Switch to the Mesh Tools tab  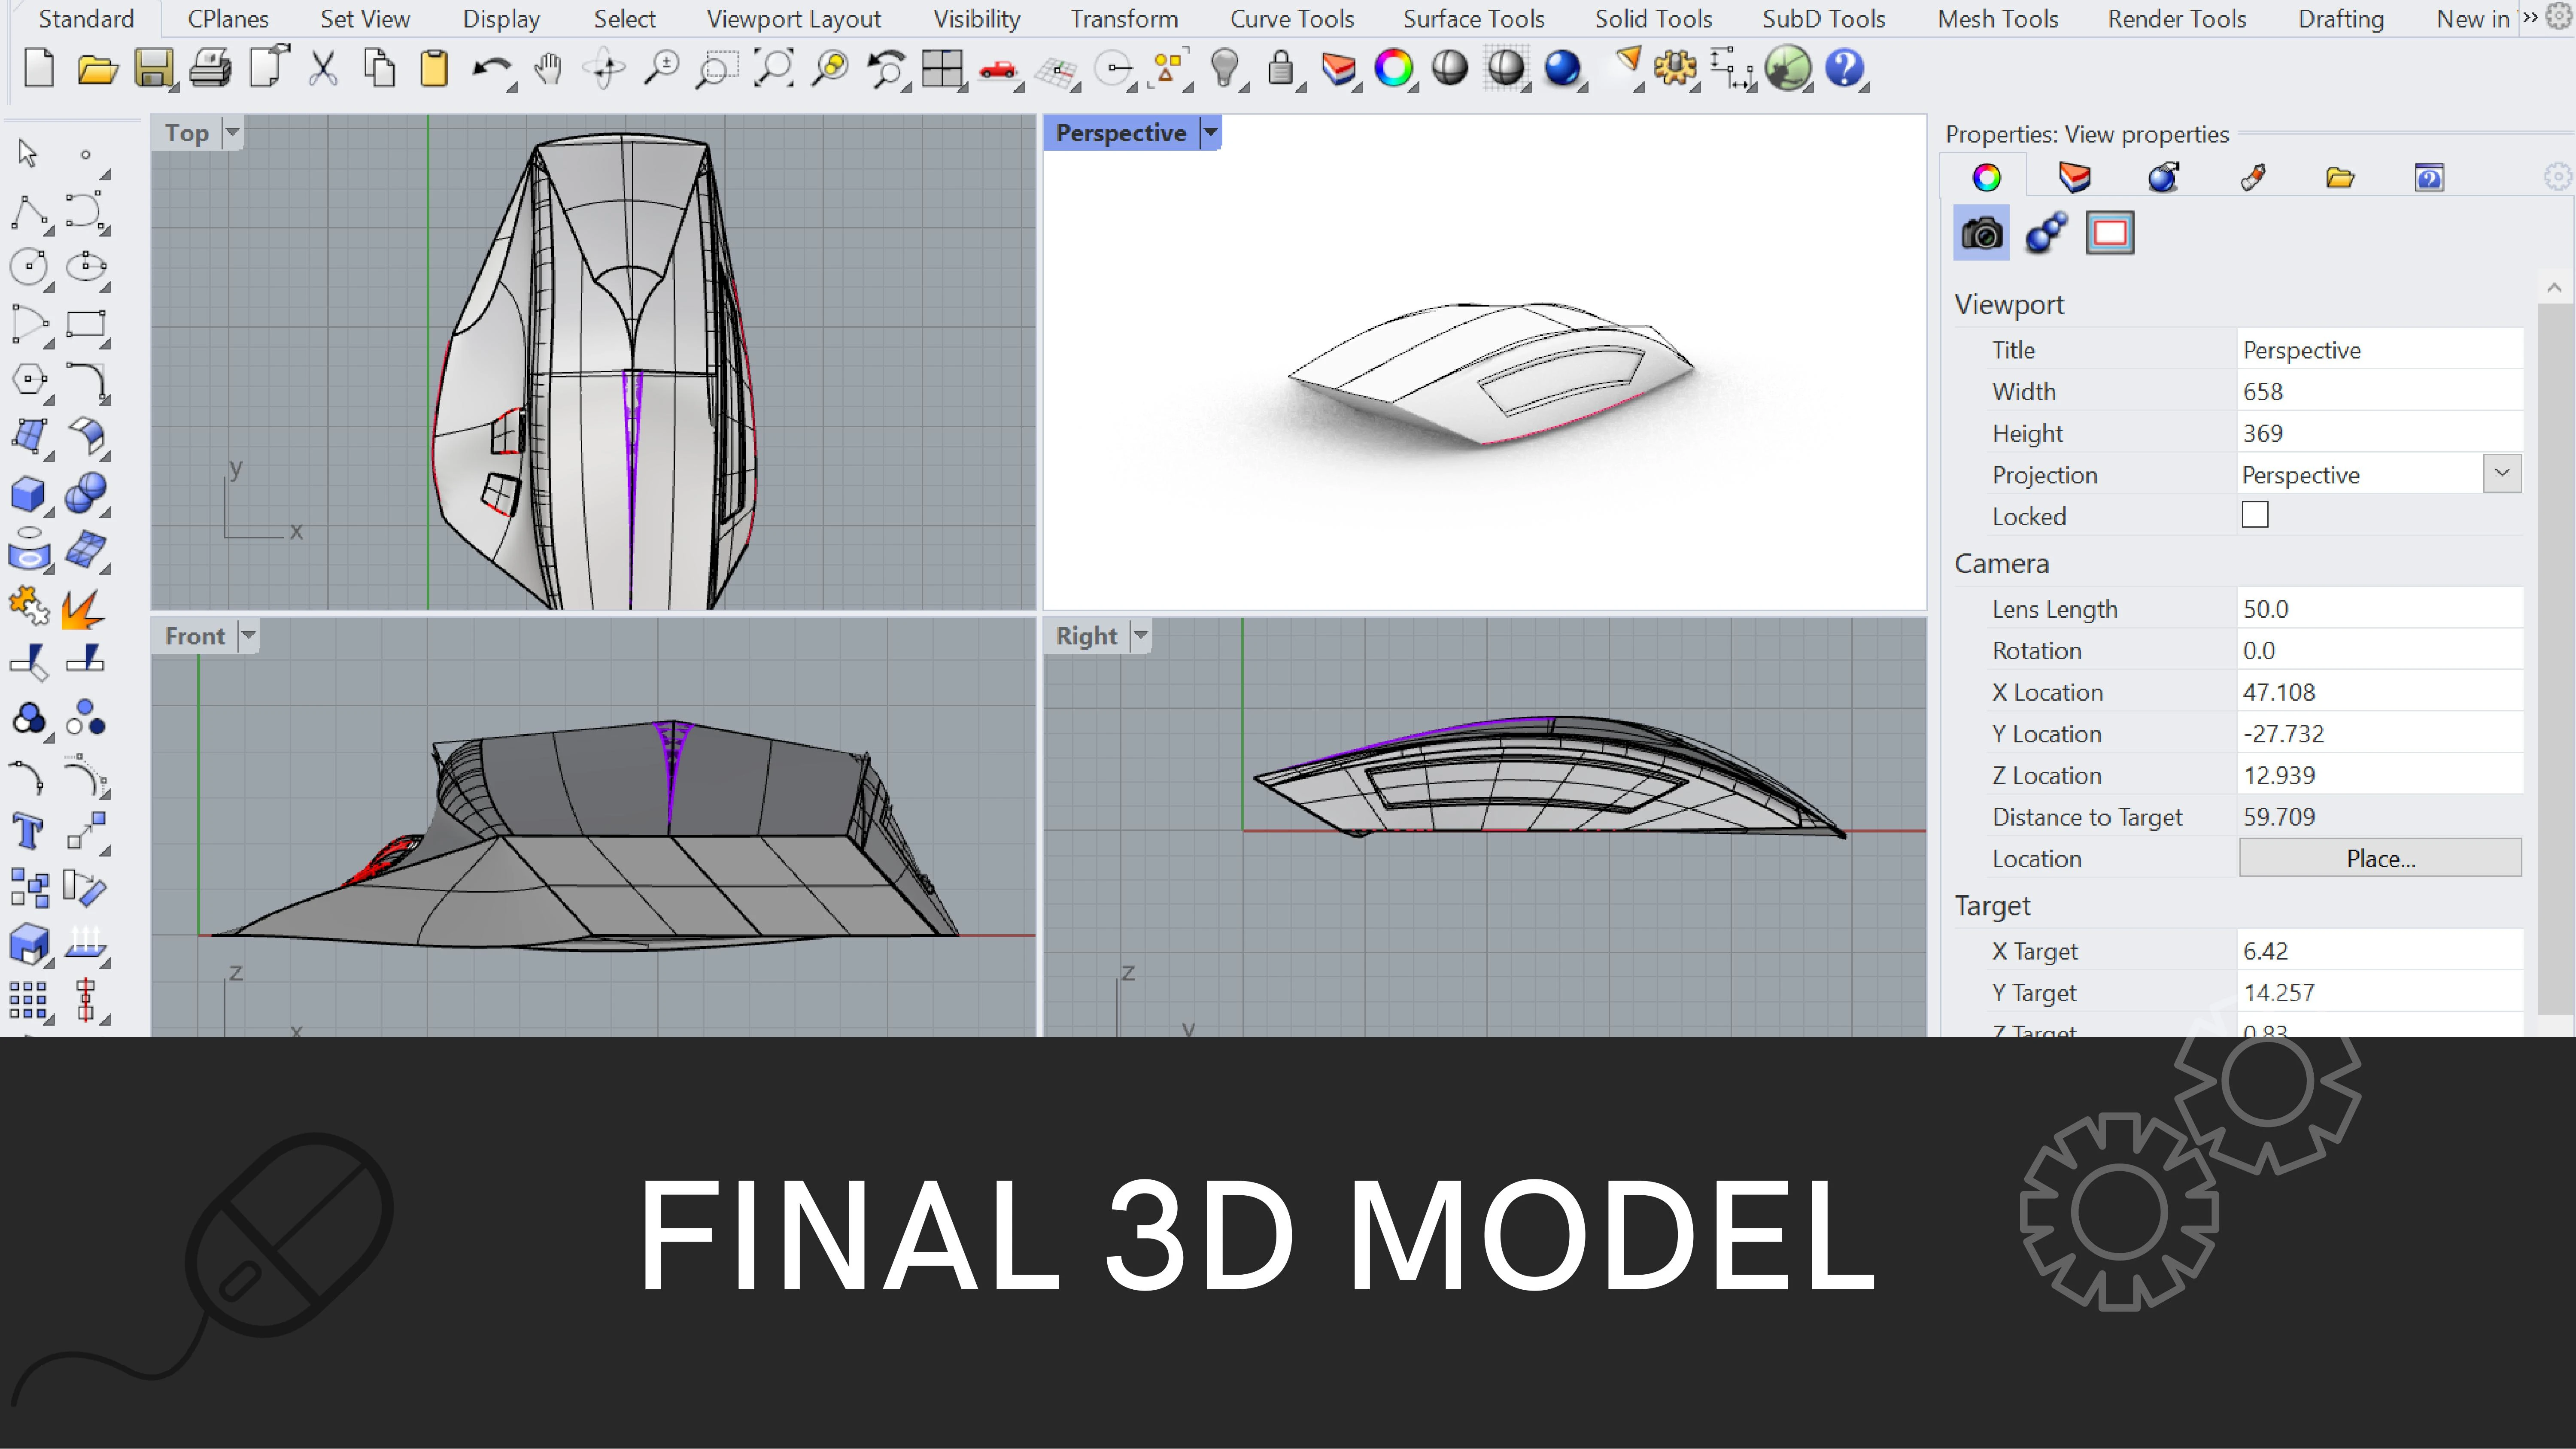coord(1998,19)
